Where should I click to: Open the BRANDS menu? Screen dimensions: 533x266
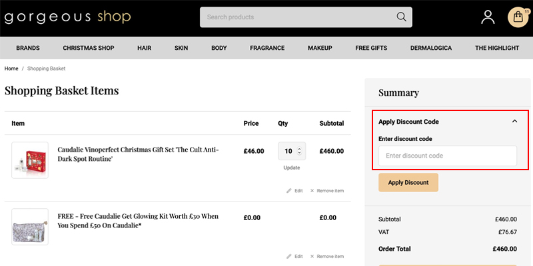(x=28, y=48)
